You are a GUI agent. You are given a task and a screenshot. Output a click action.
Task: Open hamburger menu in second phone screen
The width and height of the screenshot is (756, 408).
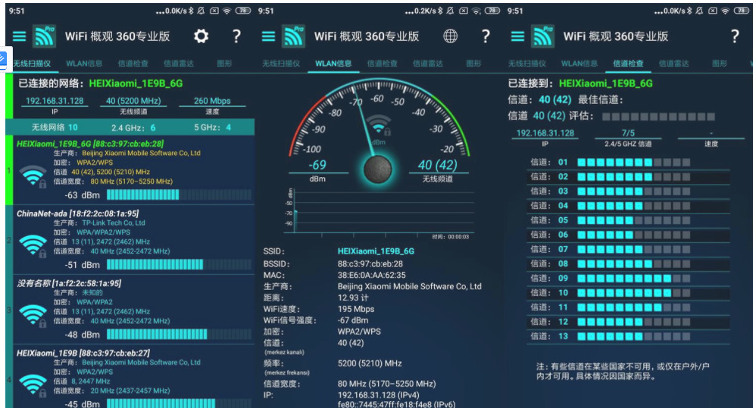pyautogui.click(x=269, y=36)
